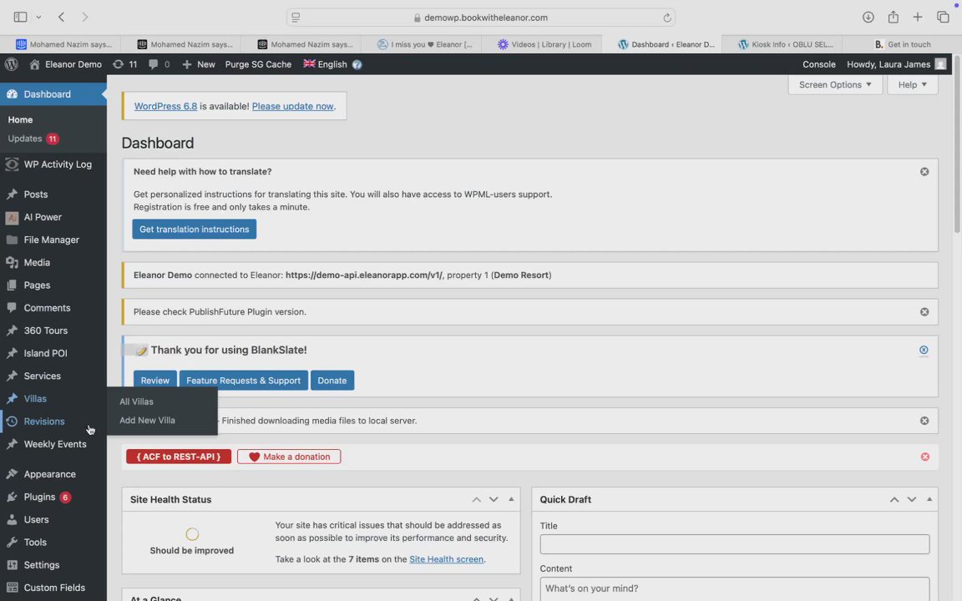
Task: Select Home under Dashboard
Action: click(x=20, y=119)
